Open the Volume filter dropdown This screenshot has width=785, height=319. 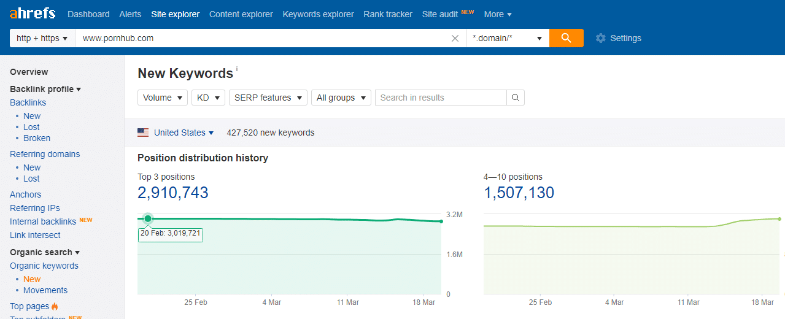(x=163, y=98)
